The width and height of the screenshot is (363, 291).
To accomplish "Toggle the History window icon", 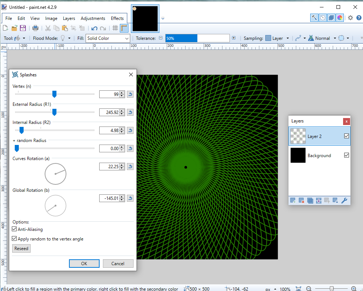I will click(x=323, y=18).
